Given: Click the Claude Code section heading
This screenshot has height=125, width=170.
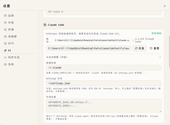Looking at the screenshot, I should coord(56,25).
